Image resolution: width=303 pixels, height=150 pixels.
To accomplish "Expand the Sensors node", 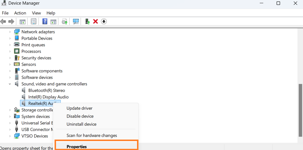I will pos(10,64).
